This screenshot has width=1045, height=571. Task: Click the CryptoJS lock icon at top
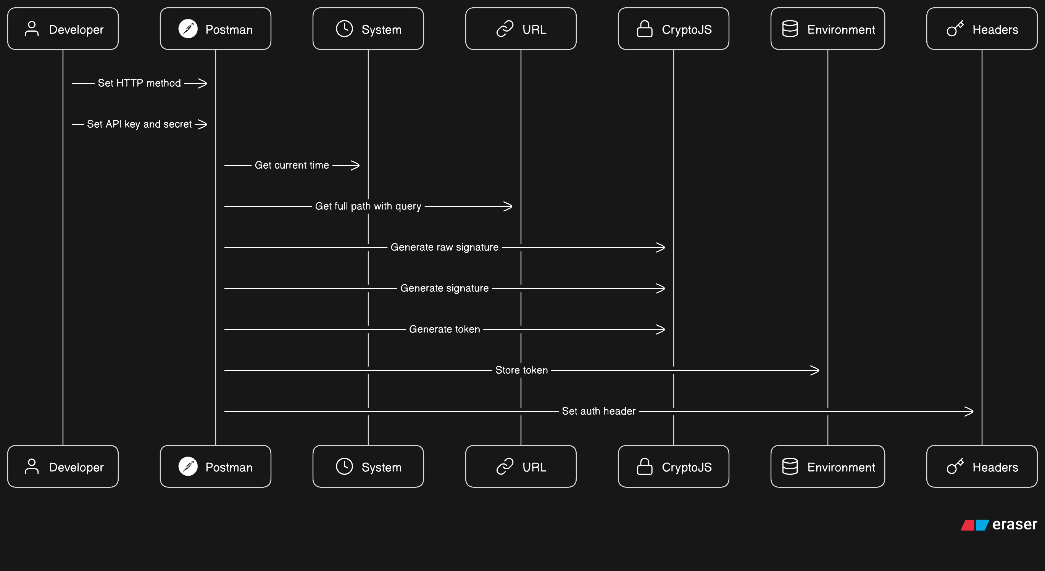click(645, 29)
